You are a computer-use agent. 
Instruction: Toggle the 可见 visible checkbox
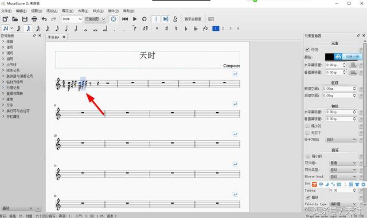[307, 50]
